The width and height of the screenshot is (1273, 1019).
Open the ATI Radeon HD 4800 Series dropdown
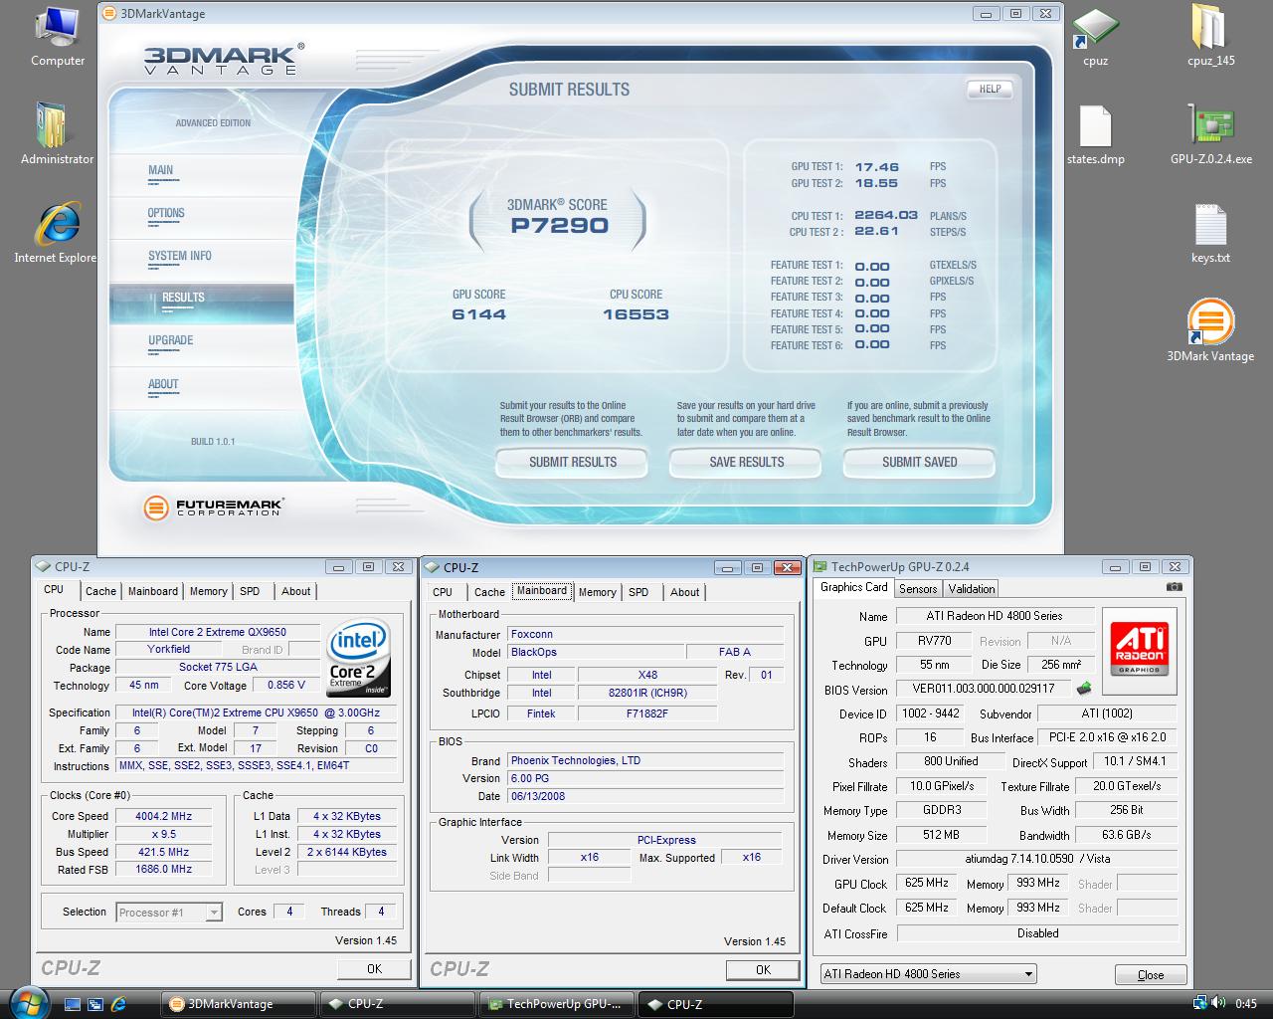929,974
